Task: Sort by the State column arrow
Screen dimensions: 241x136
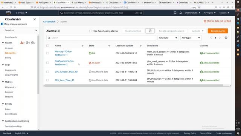Action: point(109,46)
